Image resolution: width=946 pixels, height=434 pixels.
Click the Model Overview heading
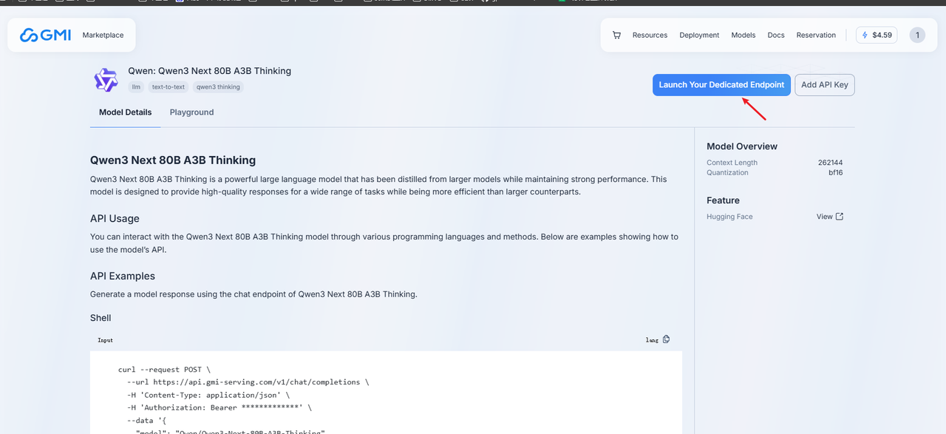pyautogui.click(x=742, y=146)
